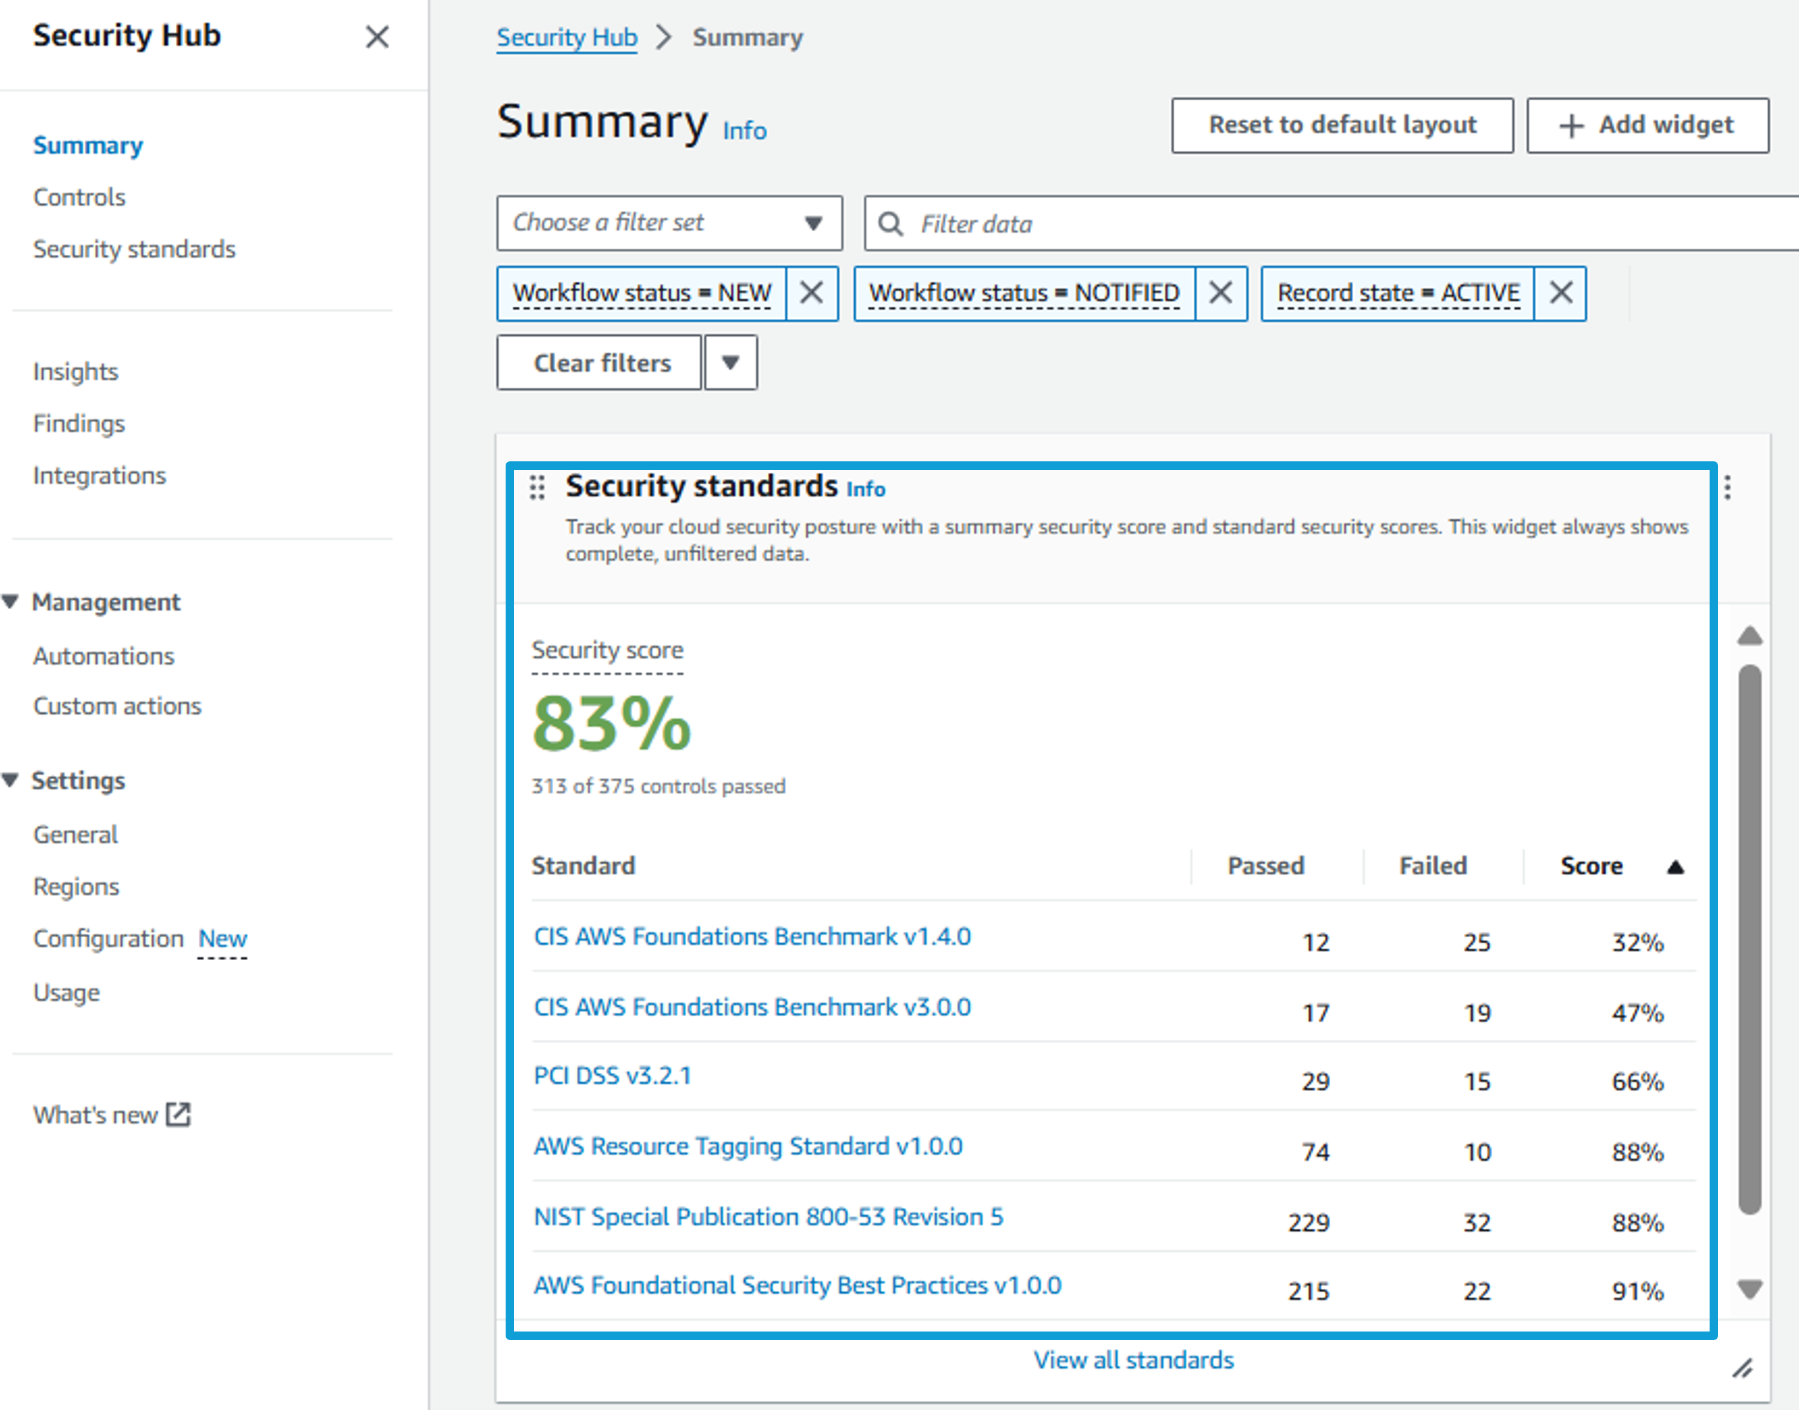Viewport: 1799px width, 1410px height.
Task: Click Reset to default layout
Action: pyautogui.click(x=1342, y=126)
